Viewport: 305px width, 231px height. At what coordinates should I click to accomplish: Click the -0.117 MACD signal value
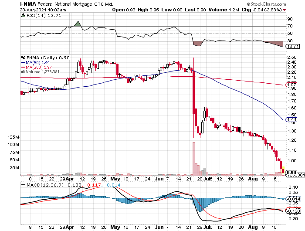(x=93, y=185)
